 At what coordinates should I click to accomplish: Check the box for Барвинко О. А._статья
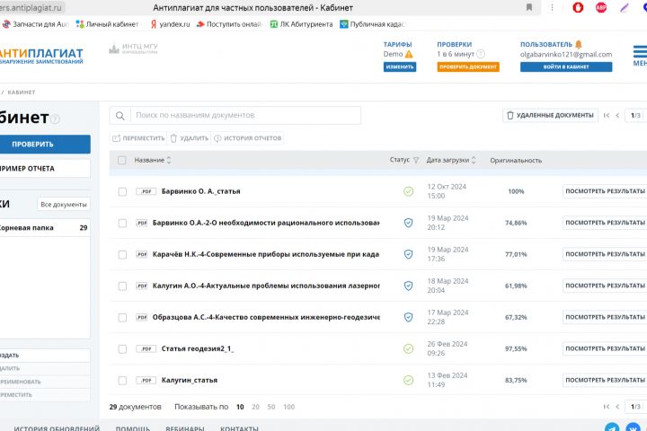point(122,192)
